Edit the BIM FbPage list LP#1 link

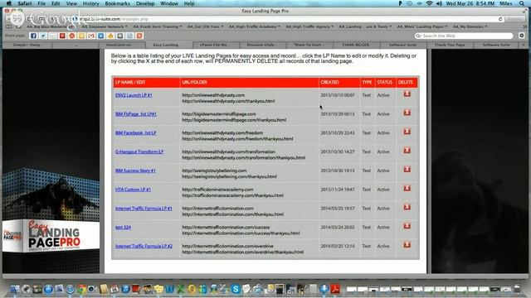[136, 114]
